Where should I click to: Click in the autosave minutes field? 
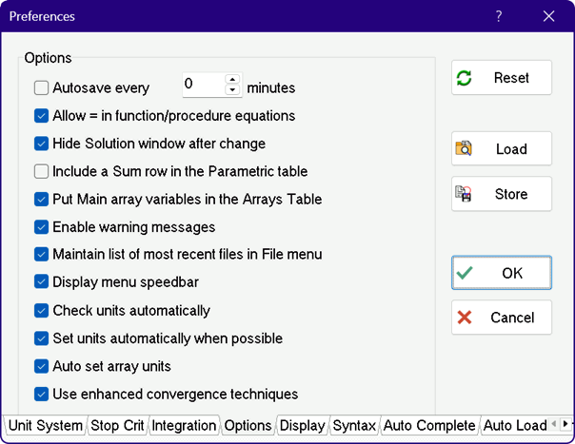coord(202,86)
